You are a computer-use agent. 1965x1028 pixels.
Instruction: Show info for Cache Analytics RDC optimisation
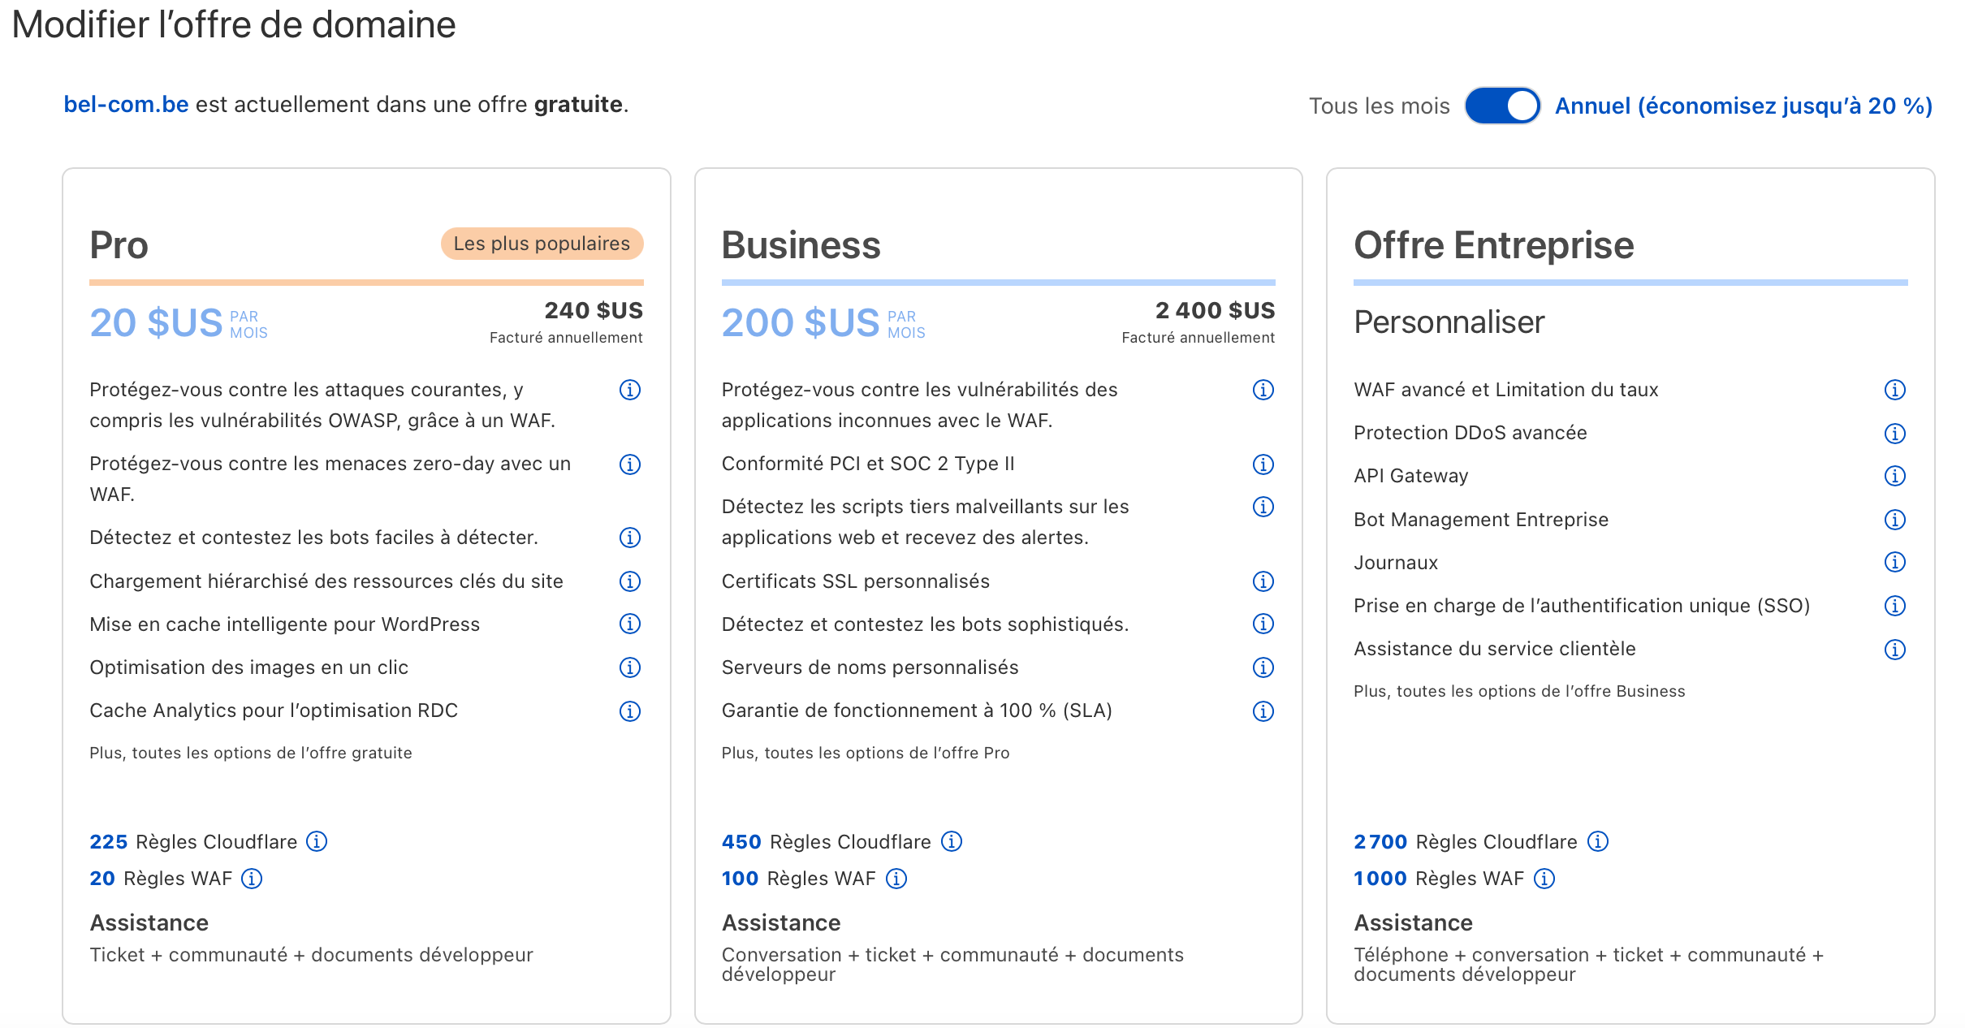click(x=630, y=711)
